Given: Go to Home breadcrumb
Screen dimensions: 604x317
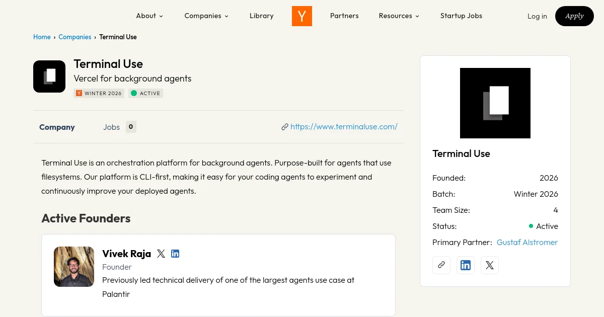Looking at the screenshot, I should (x=42, y=37).
